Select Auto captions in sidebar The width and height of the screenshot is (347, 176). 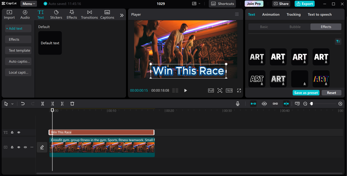(x=18, y=61)
